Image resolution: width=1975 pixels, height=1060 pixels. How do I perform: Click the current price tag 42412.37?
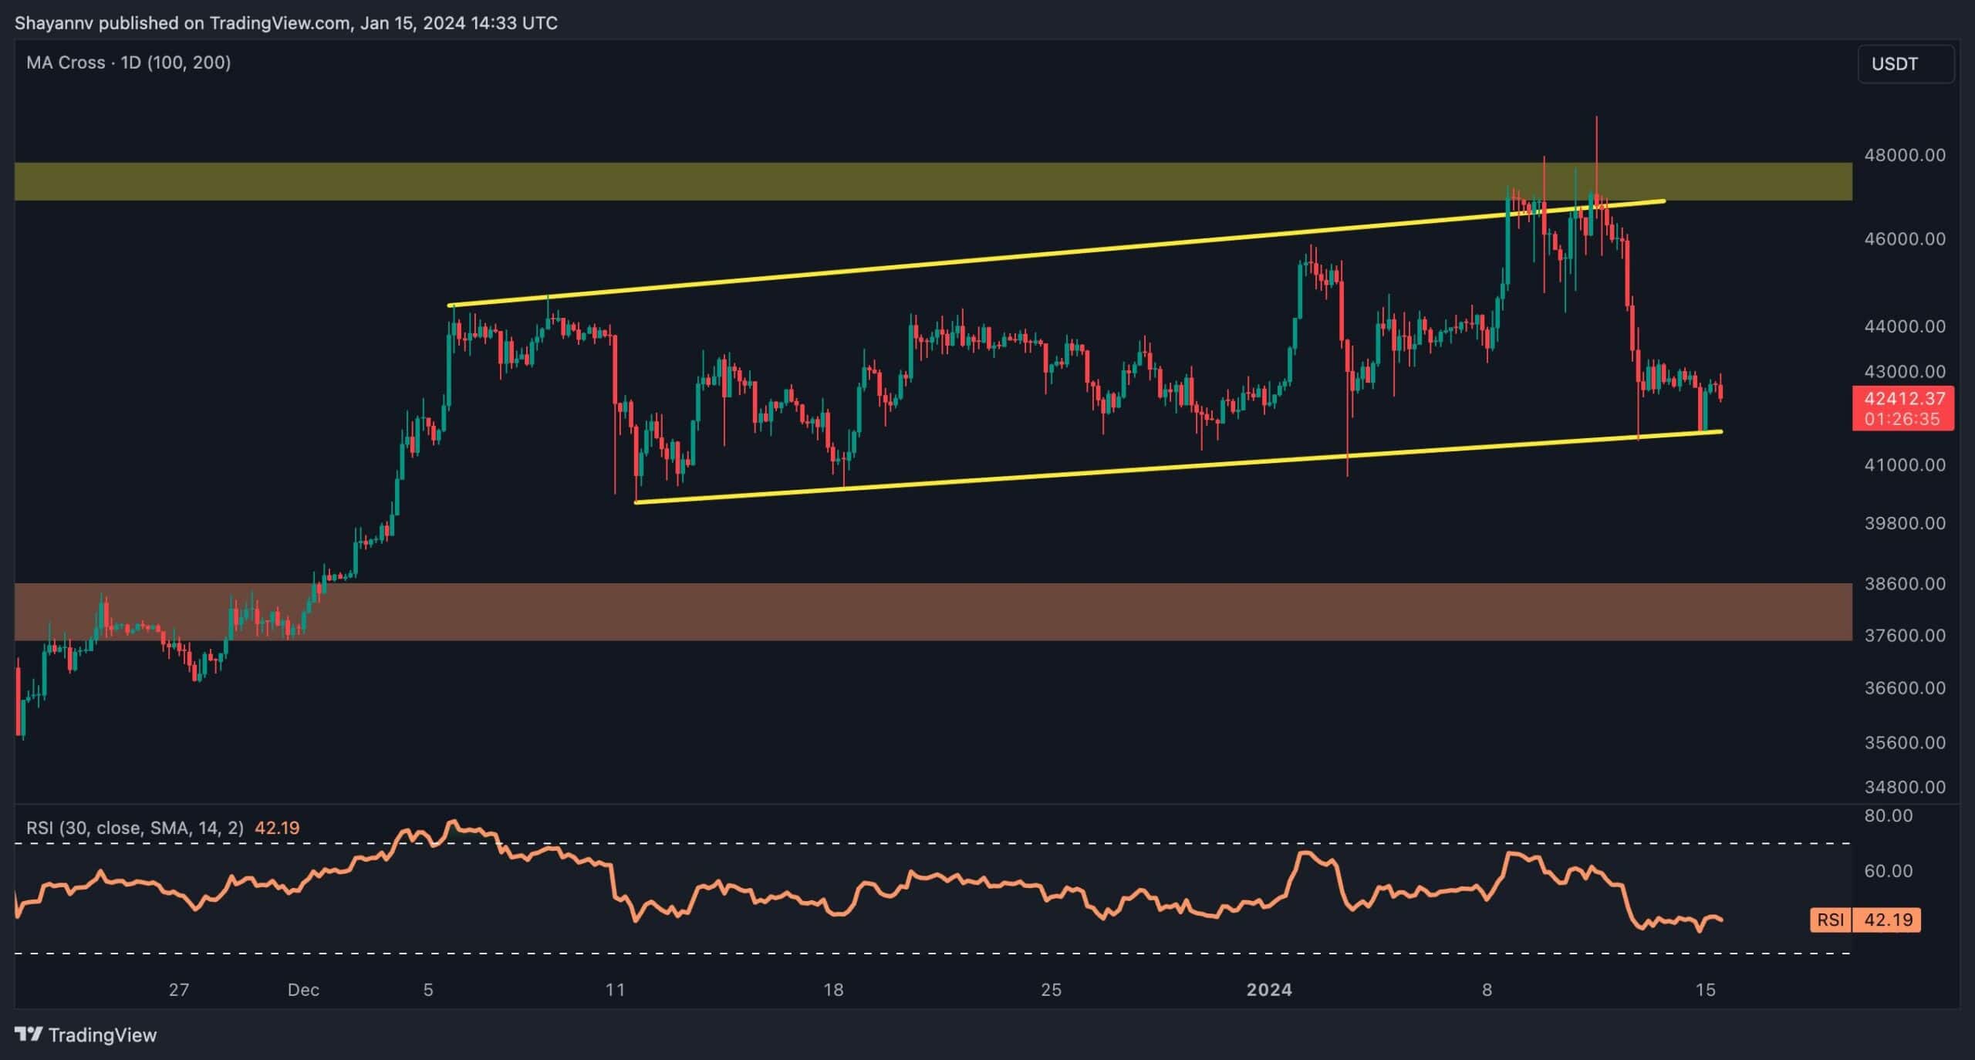tap(1903, 398)
